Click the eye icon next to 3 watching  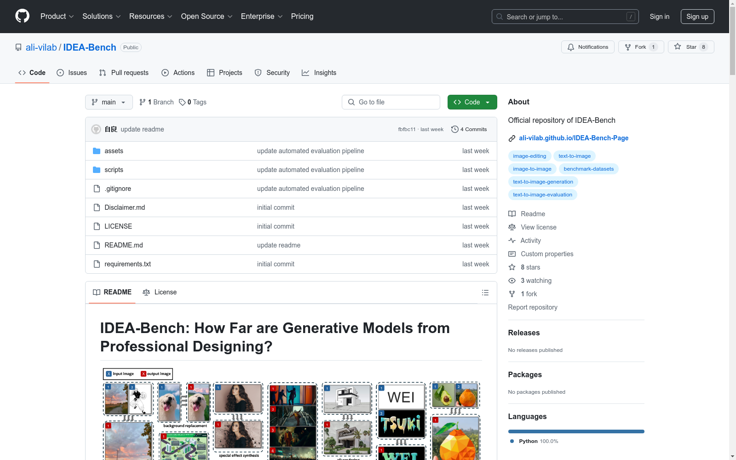pyautogui.click(x=512, y=281)
